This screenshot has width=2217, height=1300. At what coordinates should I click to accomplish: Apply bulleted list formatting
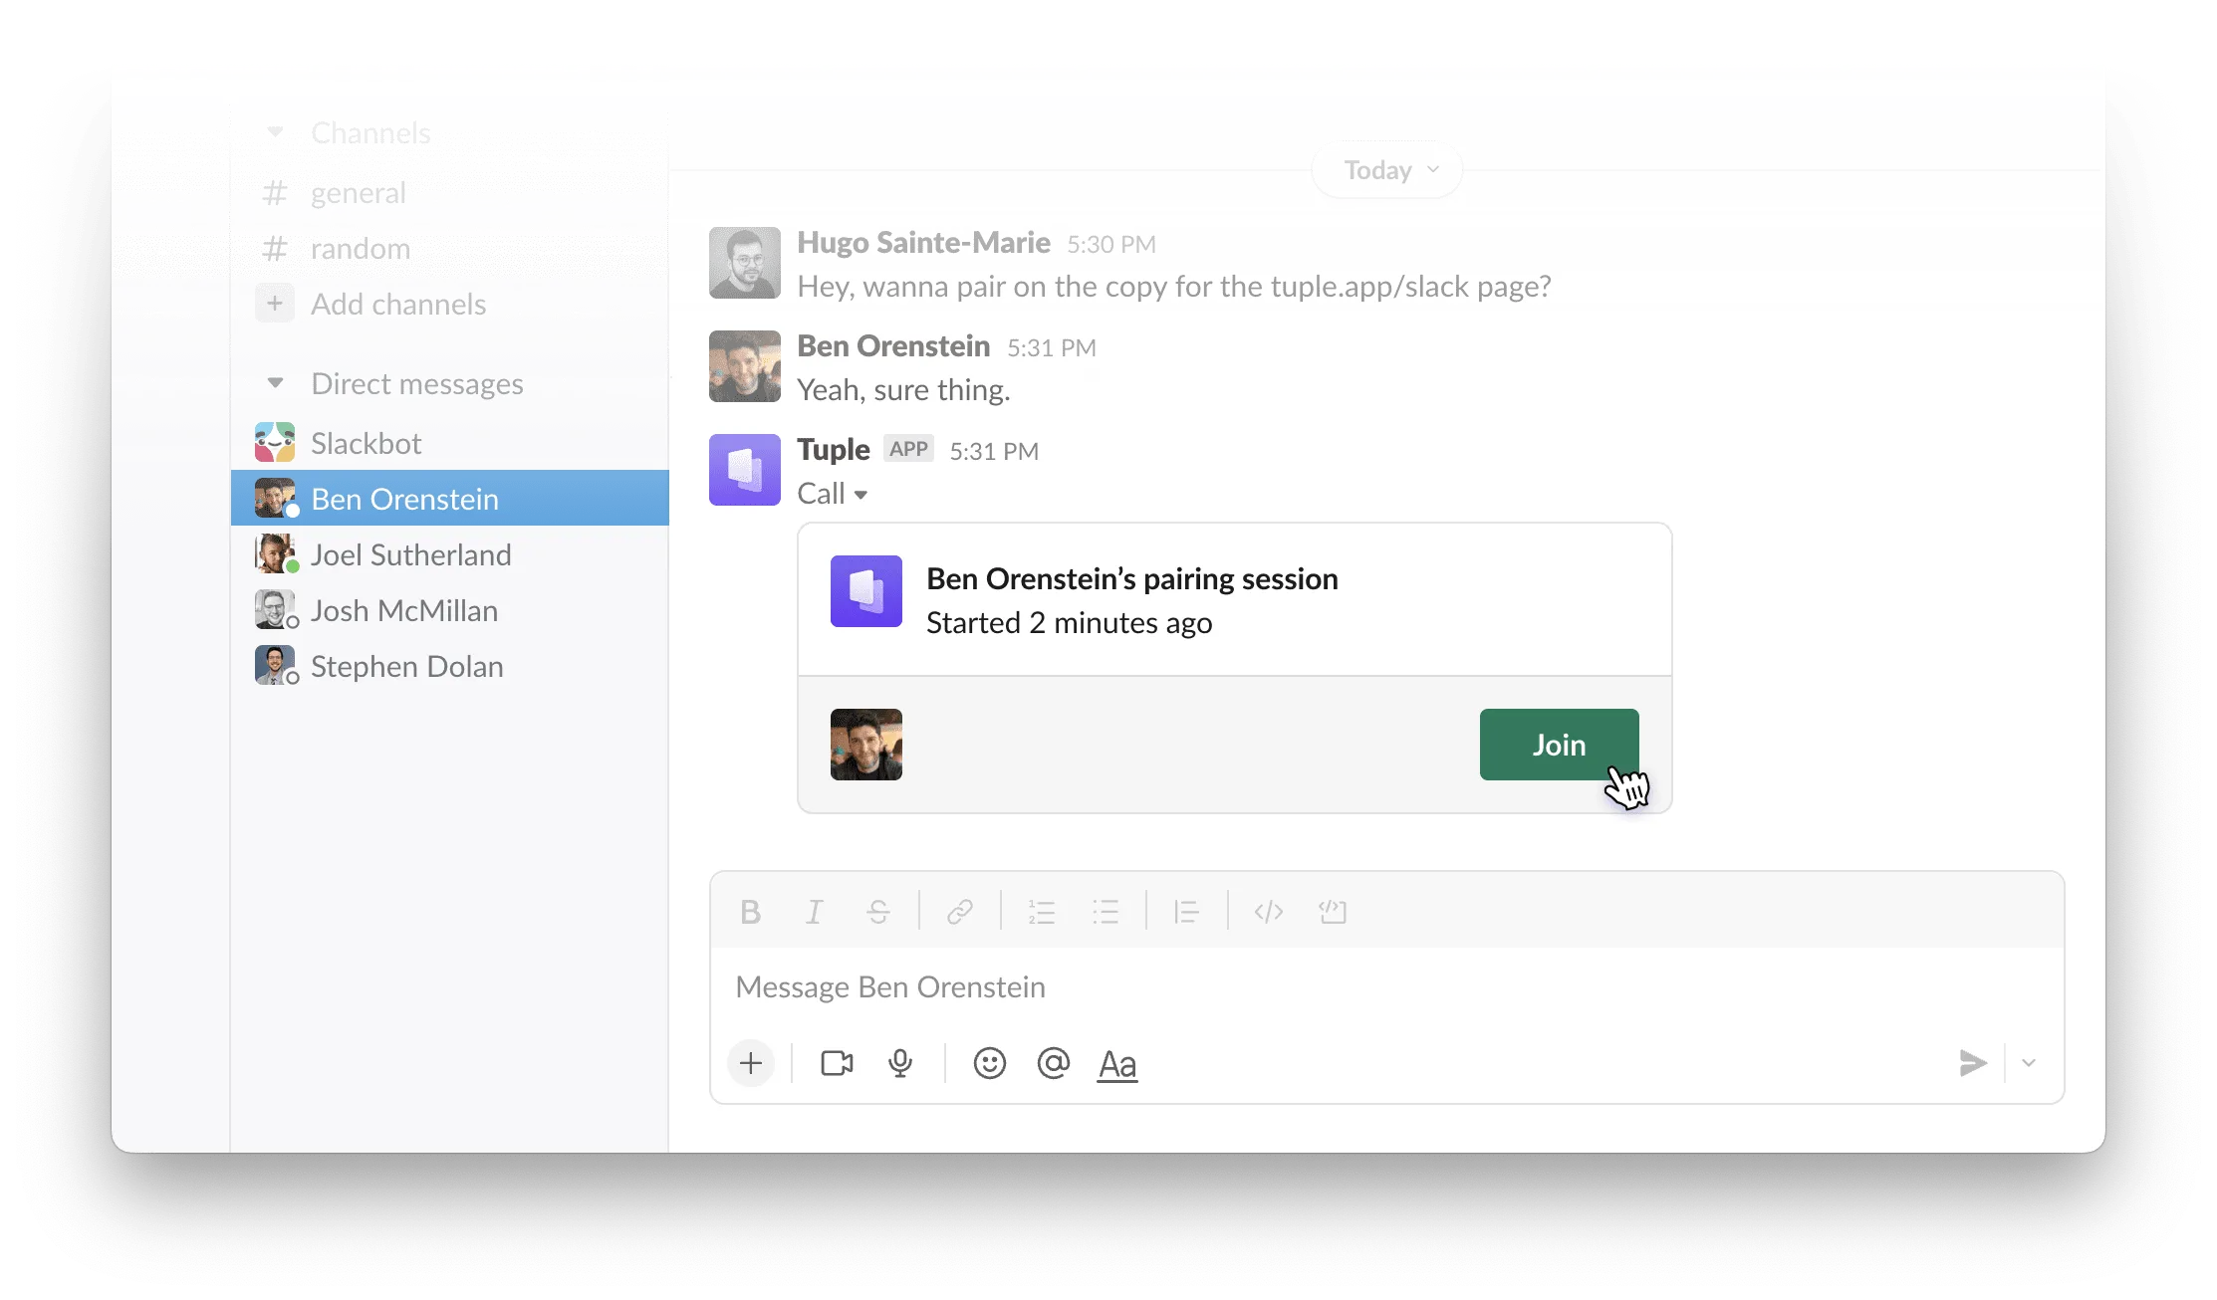[x=1107, y=911]
